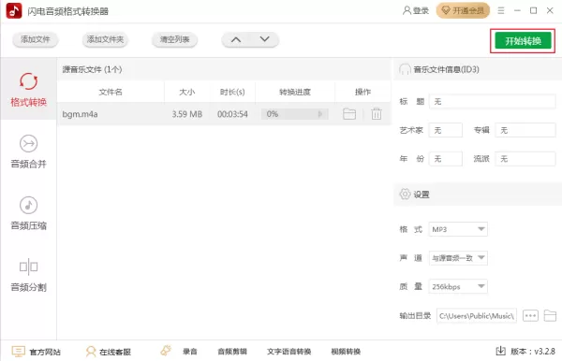This screenshot has height=361, width=562.
Task: Open the 音频剪辑 audio editing link
Action: (232, 352)
